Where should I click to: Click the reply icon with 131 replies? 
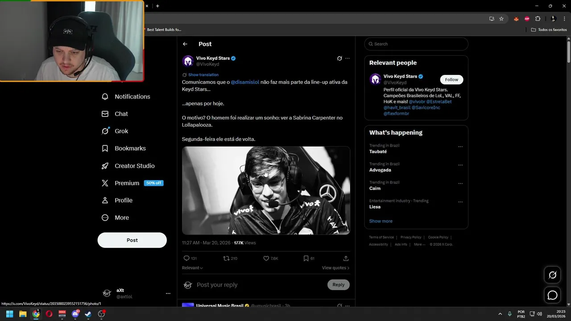(x=186, y=259)
